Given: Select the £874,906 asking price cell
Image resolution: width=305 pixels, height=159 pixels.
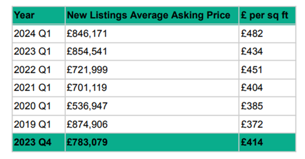Looking at the screenshot, I should tap(87, 124).
